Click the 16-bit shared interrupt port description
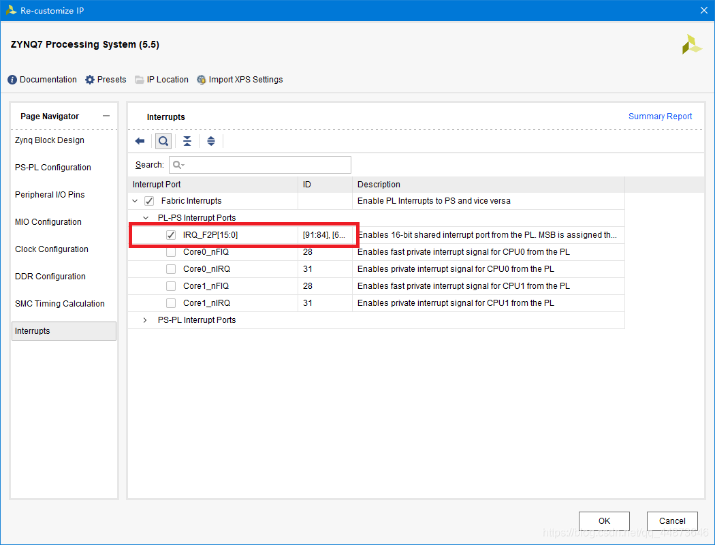The width and height of the screenshot is (715, 545). [x=487, y=235]
